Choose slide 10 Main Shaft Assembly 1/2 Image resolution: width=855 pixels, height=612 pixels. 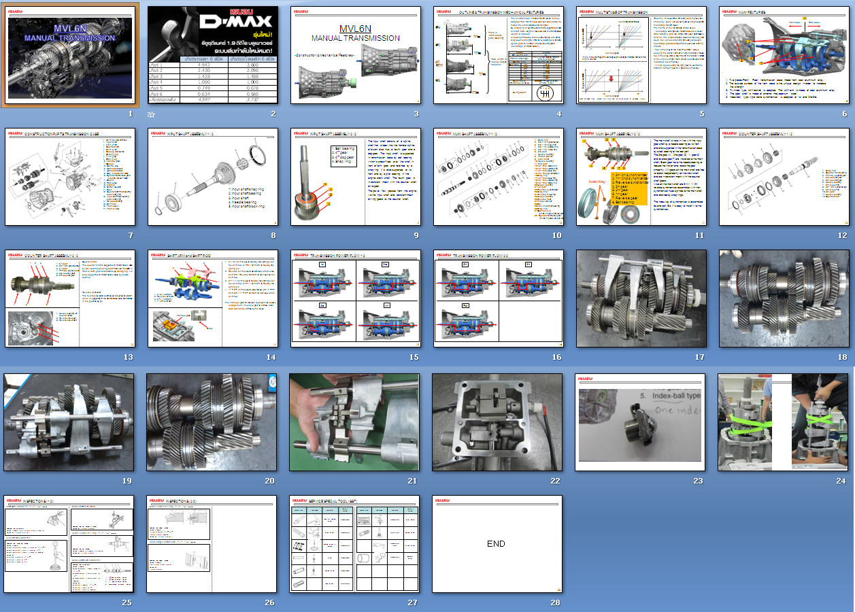tap(498, 177)
